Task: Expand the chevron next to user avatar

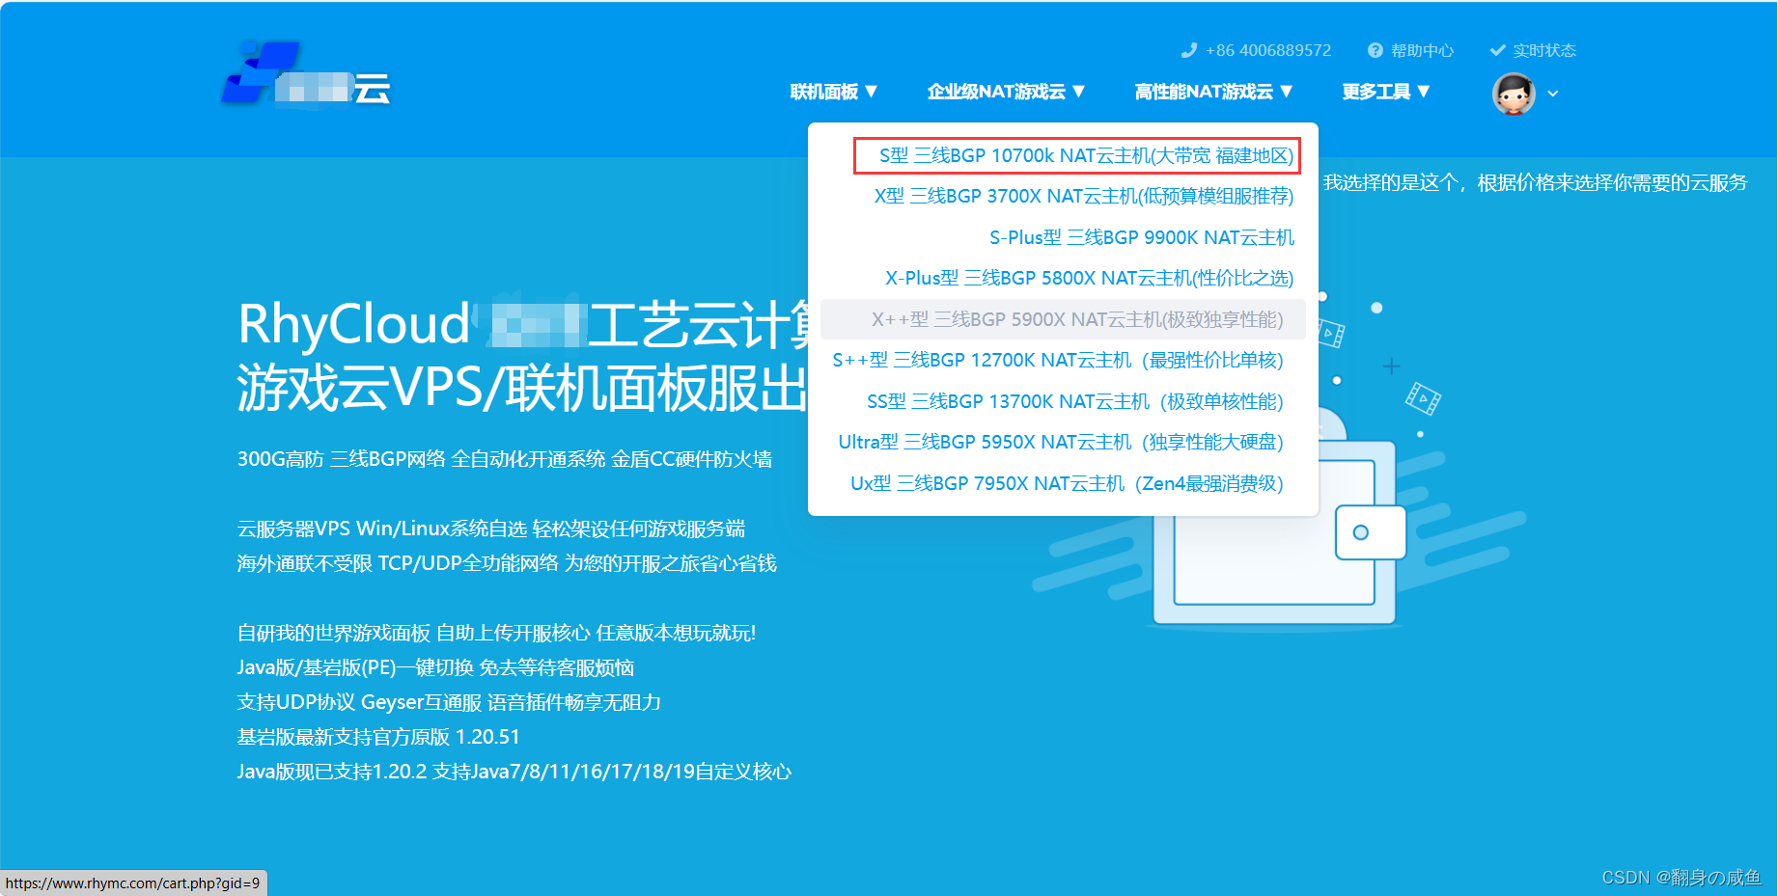Action: 1553,94
